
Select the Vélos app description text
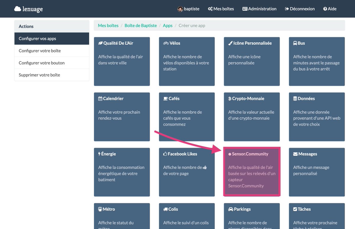tap(186, 63)
